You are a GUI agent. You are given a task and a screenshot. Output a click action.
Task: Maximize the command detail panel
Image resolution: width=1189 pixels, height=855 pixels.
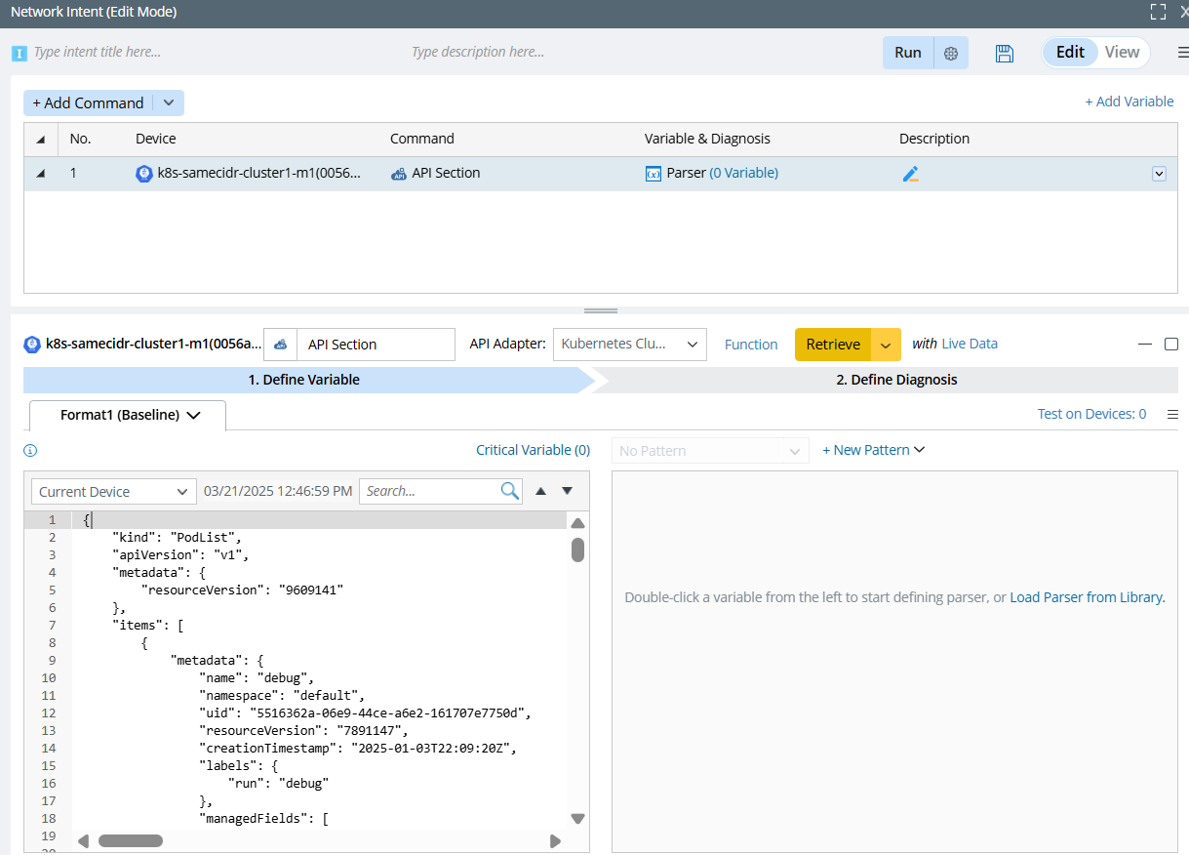coord(1171,344)
